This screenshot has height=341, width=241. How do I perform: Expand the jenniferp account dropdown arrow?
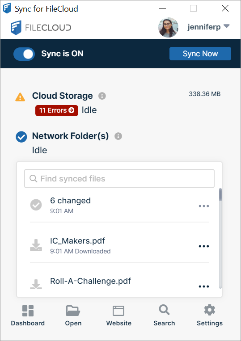pyautogui.click(x=227, y=26)
